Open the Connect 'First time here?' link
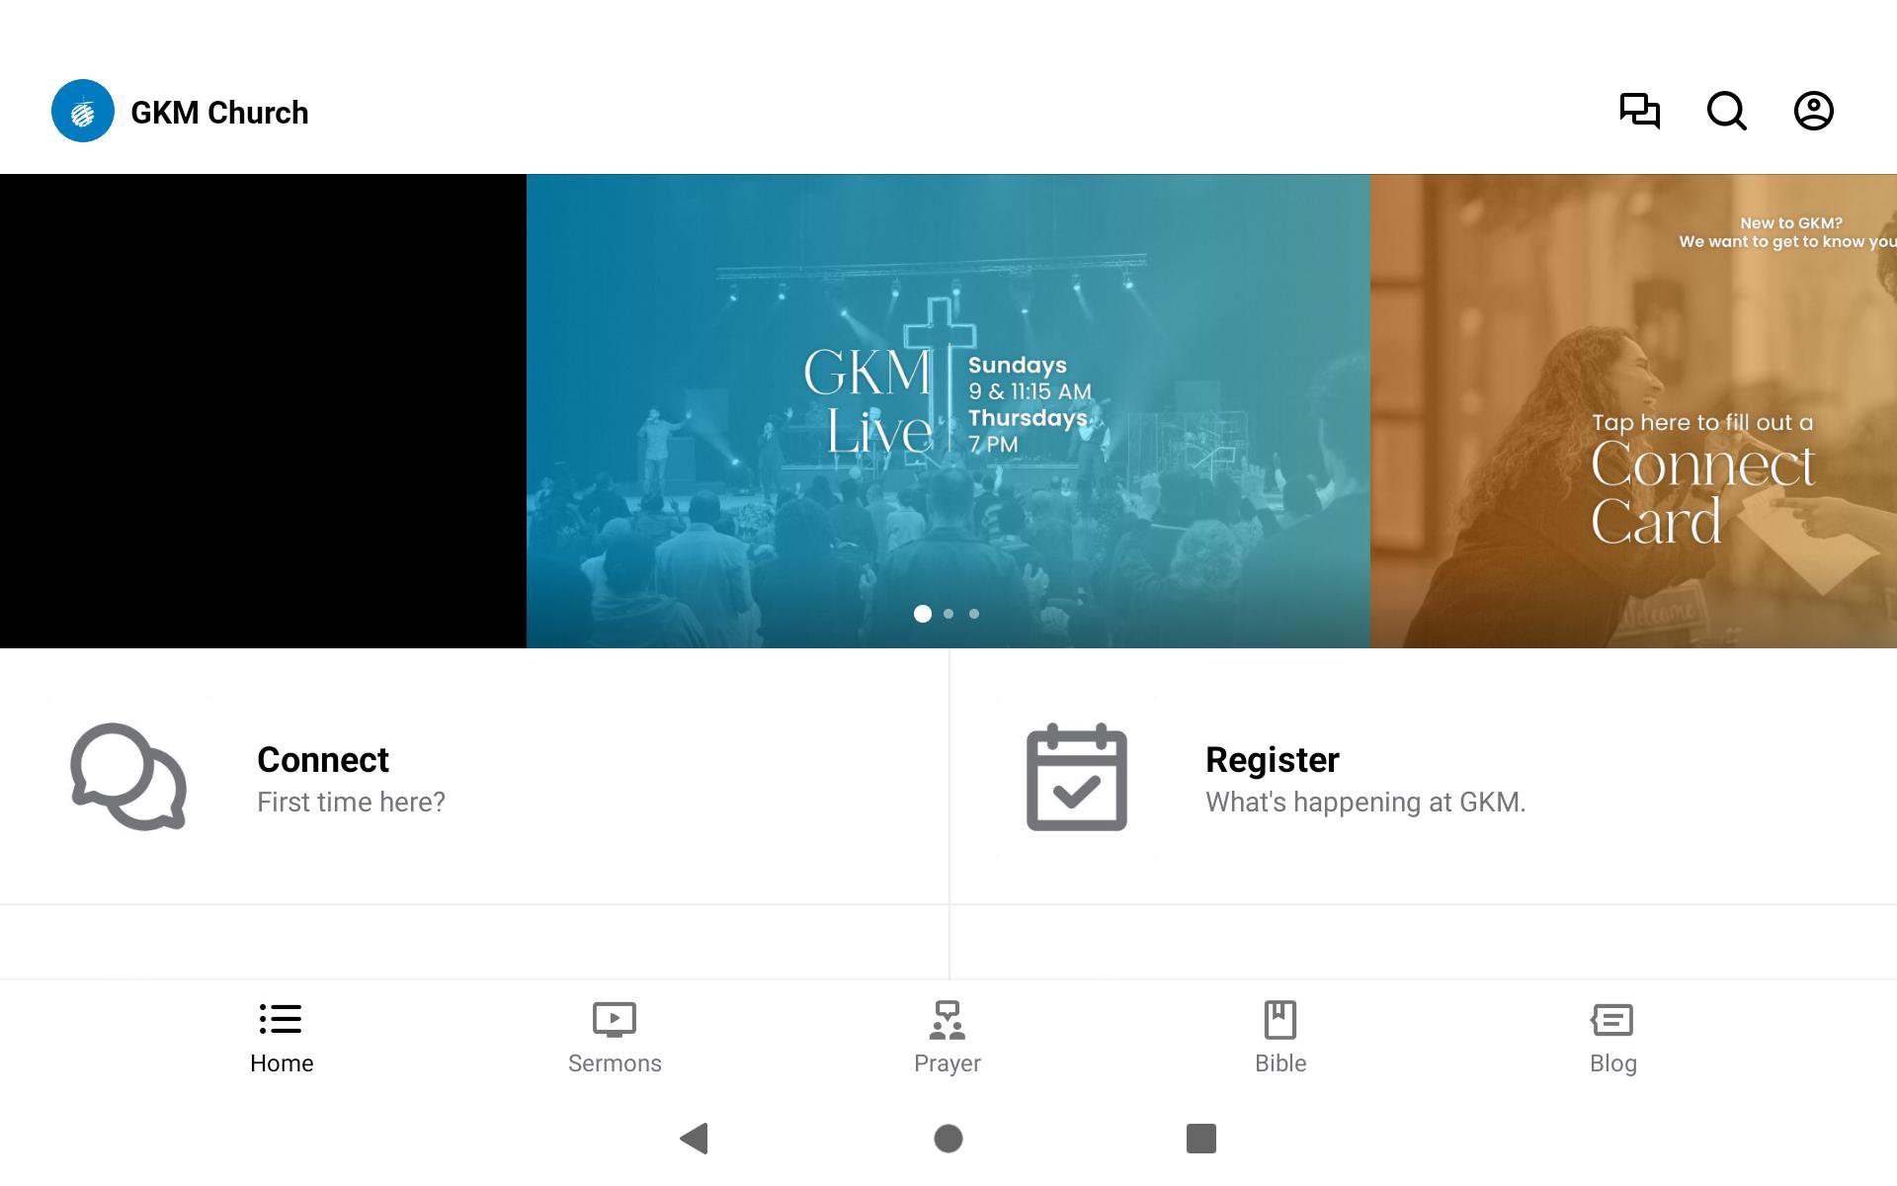 click(474, 777)
